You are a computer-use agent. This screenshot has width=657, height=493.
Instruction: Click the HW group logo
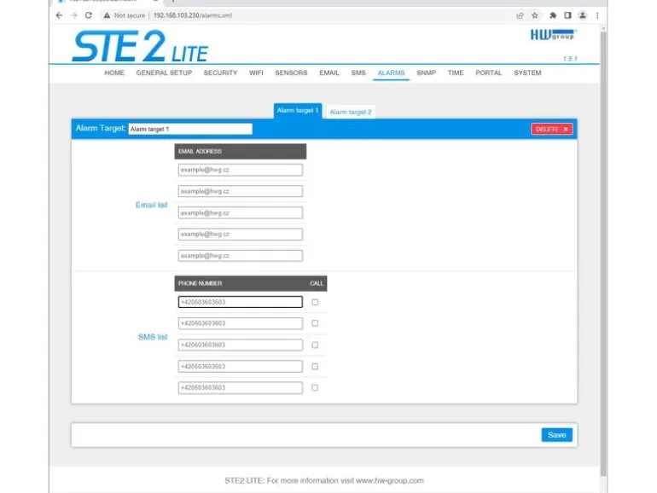pyautogui.click(x=554, y=34)
